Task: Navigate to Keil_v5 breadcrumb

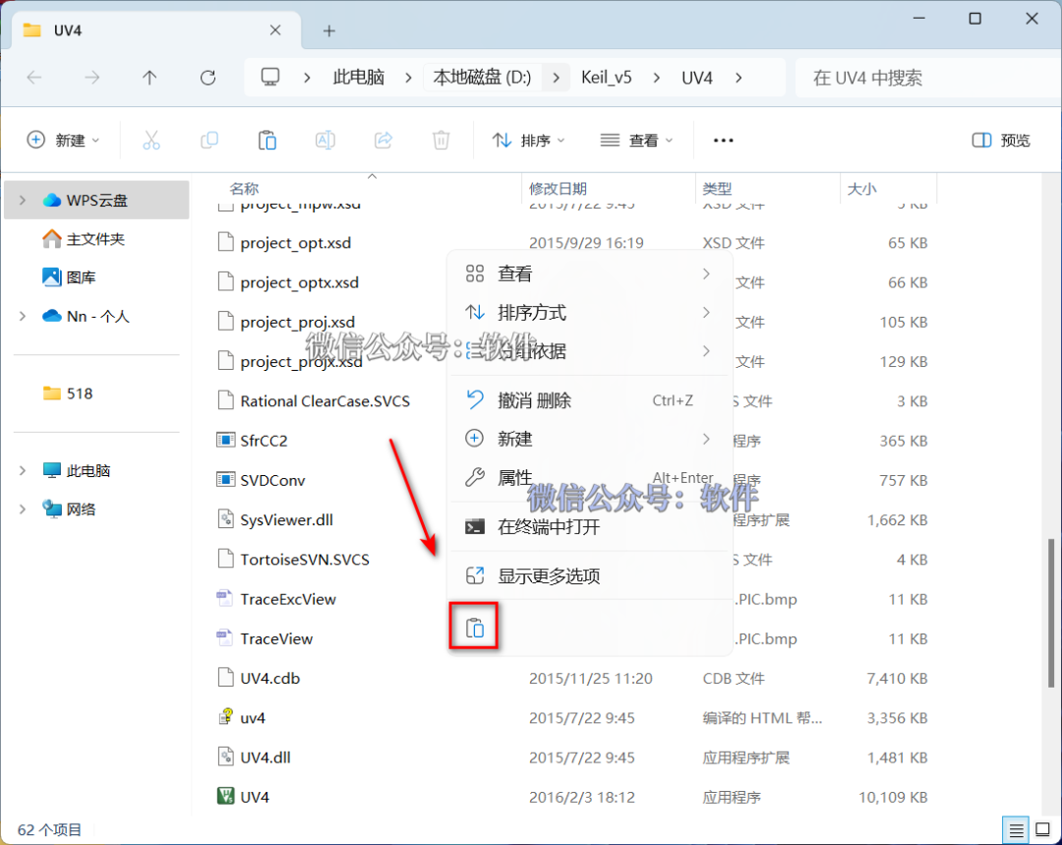Action: pyautogui.click(x=606, y=78)
